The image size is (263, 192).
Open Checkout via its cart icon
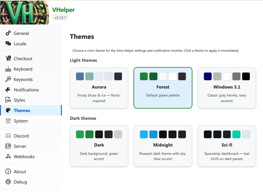tap(8, 59)
